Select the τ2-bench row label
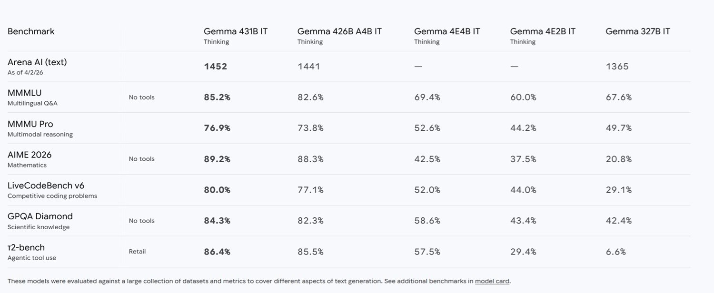The width and height of the screenshot is (714, 293). [26, 247]
